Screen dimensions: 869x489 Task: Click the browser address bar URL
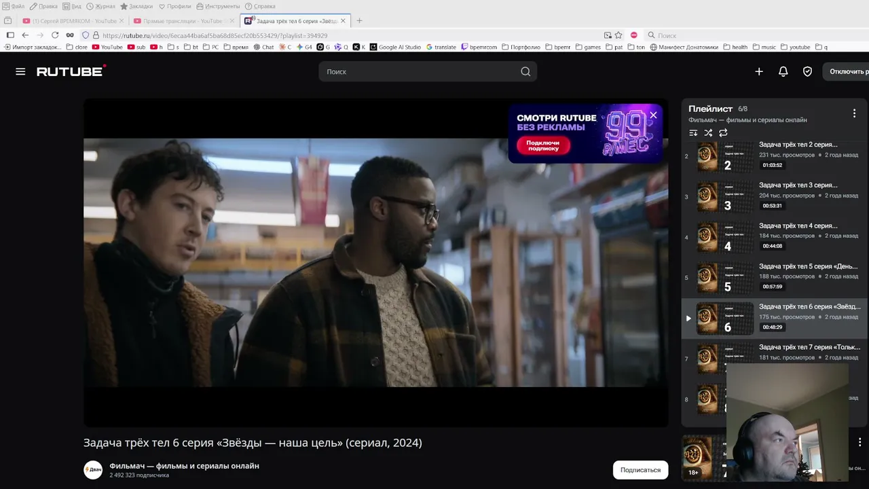215,35
